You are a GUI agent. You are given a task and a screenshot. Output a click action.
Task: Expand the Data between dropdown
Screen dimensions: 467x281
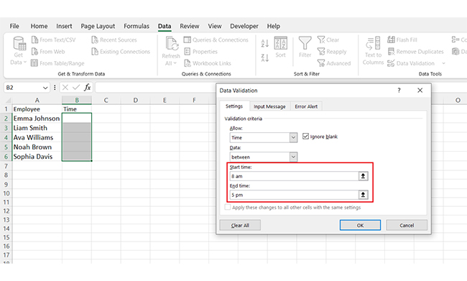pos(293,157)
